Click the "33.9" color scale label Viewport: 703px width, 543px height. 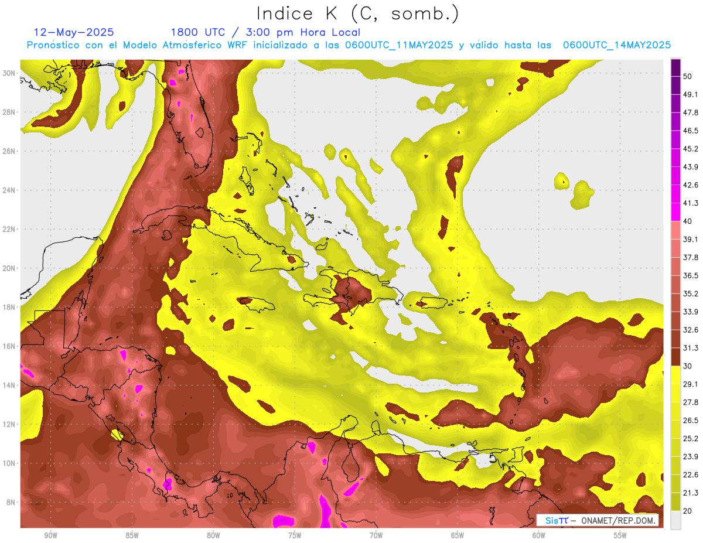691,312
